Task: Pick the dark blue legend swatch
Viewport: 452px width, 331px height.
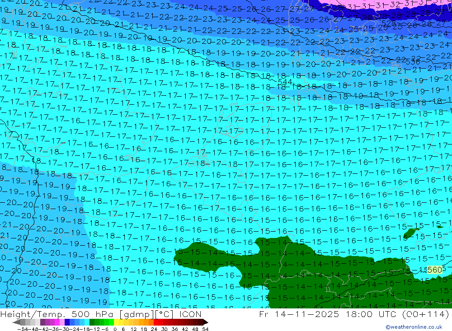Action: point(67,322)
